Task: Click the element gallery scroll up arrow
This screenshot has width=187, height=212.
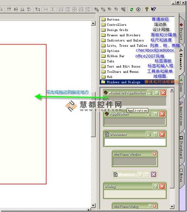Action: point(172,90)
